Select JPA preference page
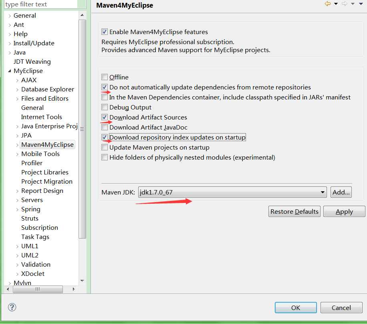The image size is (367, 324). point(26,136)
